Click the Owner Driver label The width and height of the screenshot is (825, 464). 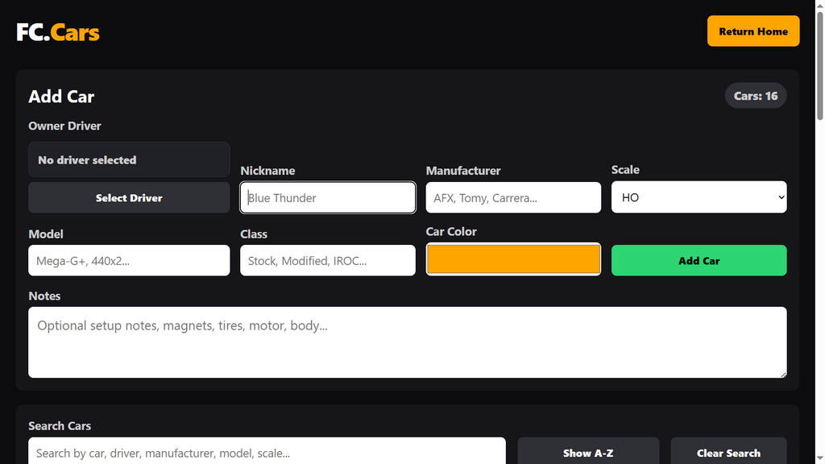[64, 126]
